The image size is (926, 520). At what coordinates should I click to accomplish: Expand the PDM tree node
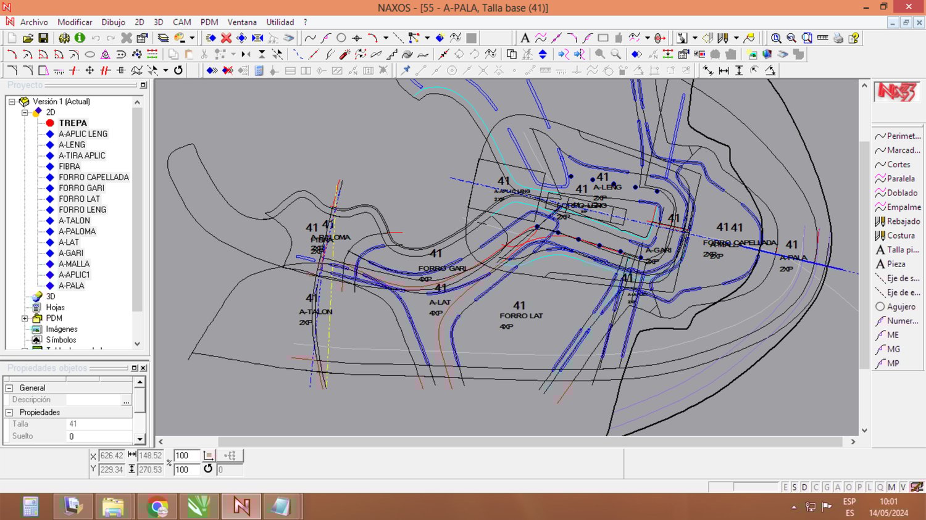[25, 318]
